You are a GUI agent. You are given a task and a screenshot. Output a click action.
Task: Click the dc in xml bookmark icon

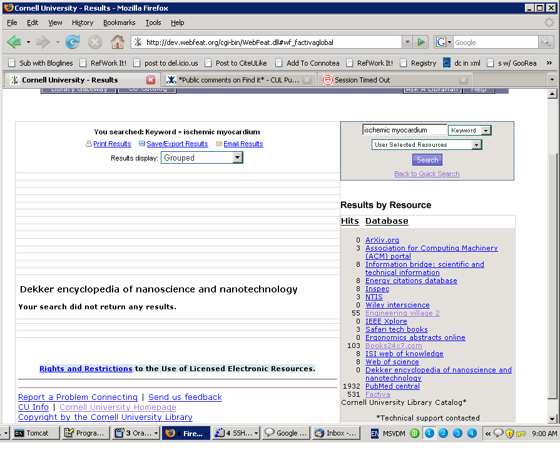tap(446, 62)
